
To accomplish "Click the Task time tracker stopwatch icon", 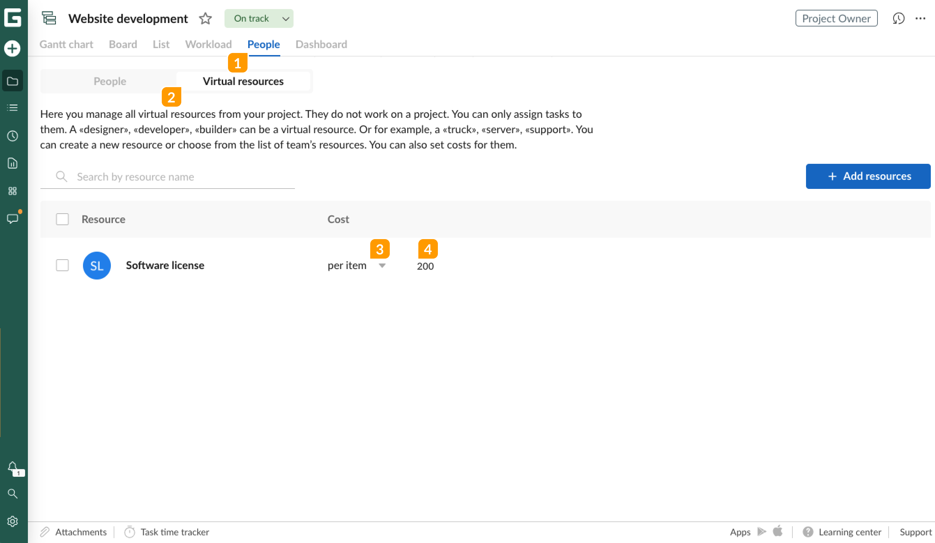I will coord(129,531).
